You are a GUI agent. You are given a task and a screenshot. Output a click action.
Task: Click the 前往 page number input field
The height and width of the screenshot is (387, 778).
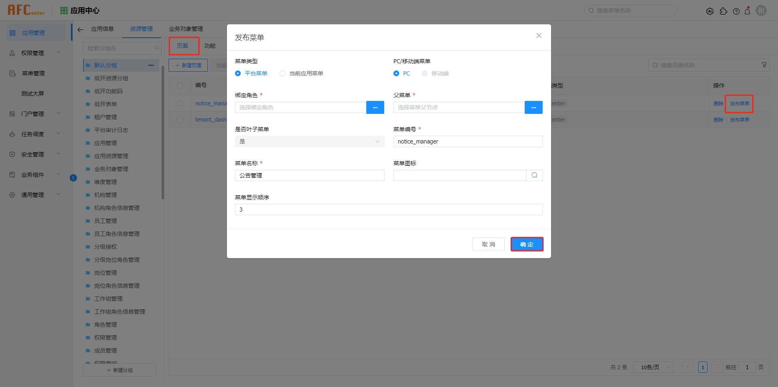(x=747, y=367)
